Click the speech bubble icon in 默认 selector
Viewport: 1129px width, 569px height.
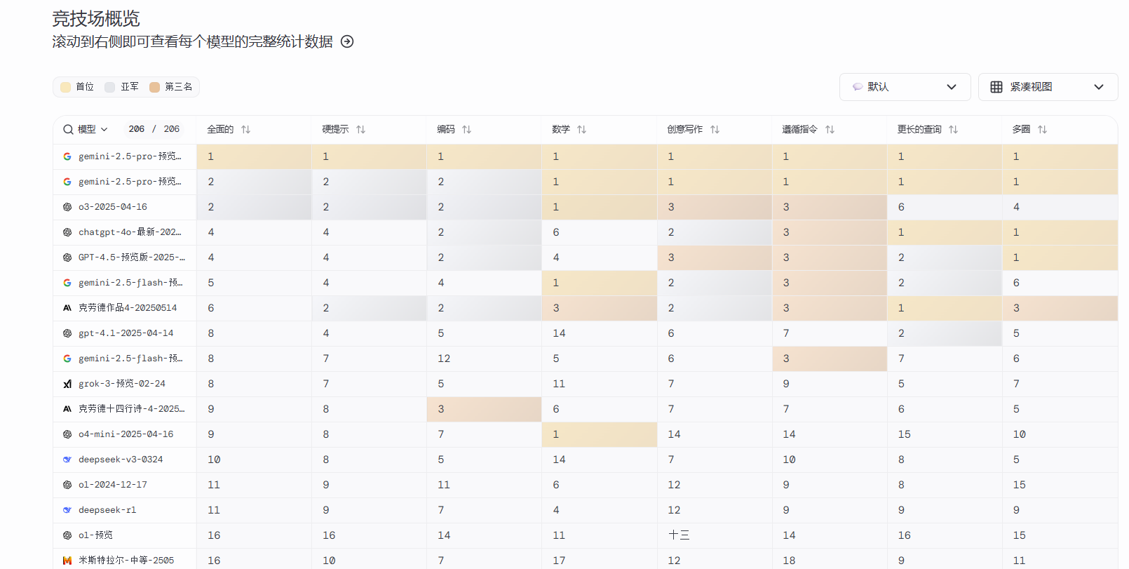coord(858,87)
